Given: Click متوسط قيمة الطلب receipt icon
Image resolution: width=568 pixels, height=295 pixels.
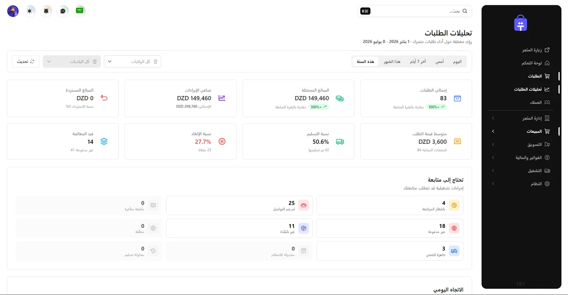Looking at the screenshot, I should click(457, 142).
